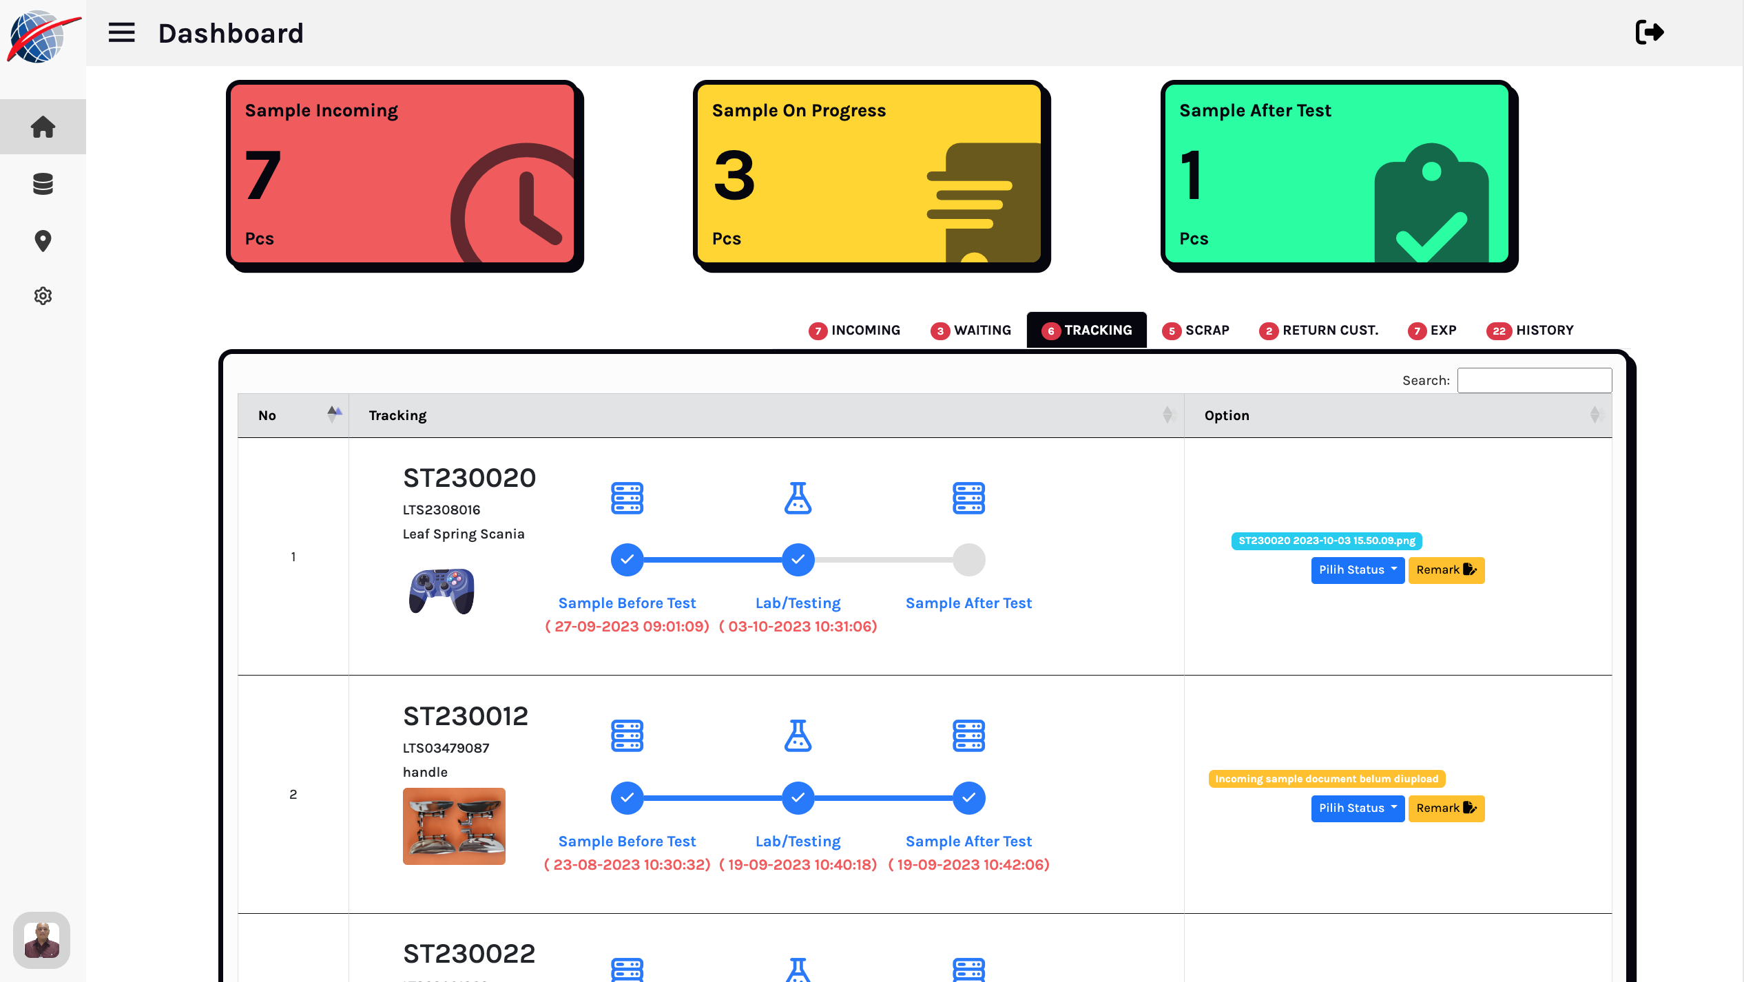
Task: Switch to the SCRAP tab
Action: pyautogui.click(x=1195, y=331)
